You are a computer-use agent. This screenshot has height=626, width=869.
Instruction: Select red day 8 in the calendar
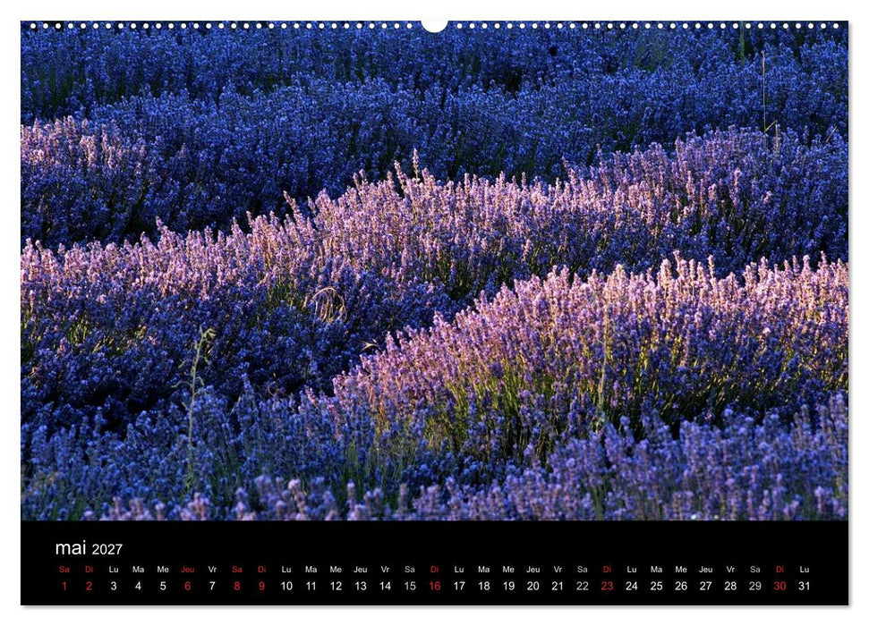pyautogui.click(x=237, y=586)
